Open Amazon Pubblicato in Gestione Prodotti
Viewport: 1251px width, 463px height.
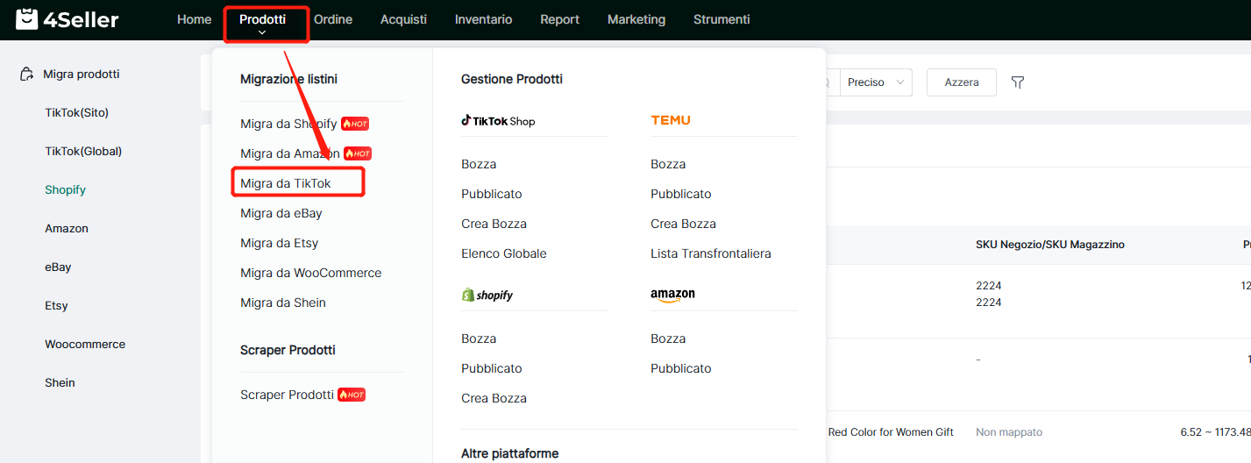[681, 368]
